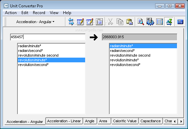188x129 pixels.
Task: Click the columns layout icon
Action: pyautogui.click(x=160, y=22)
